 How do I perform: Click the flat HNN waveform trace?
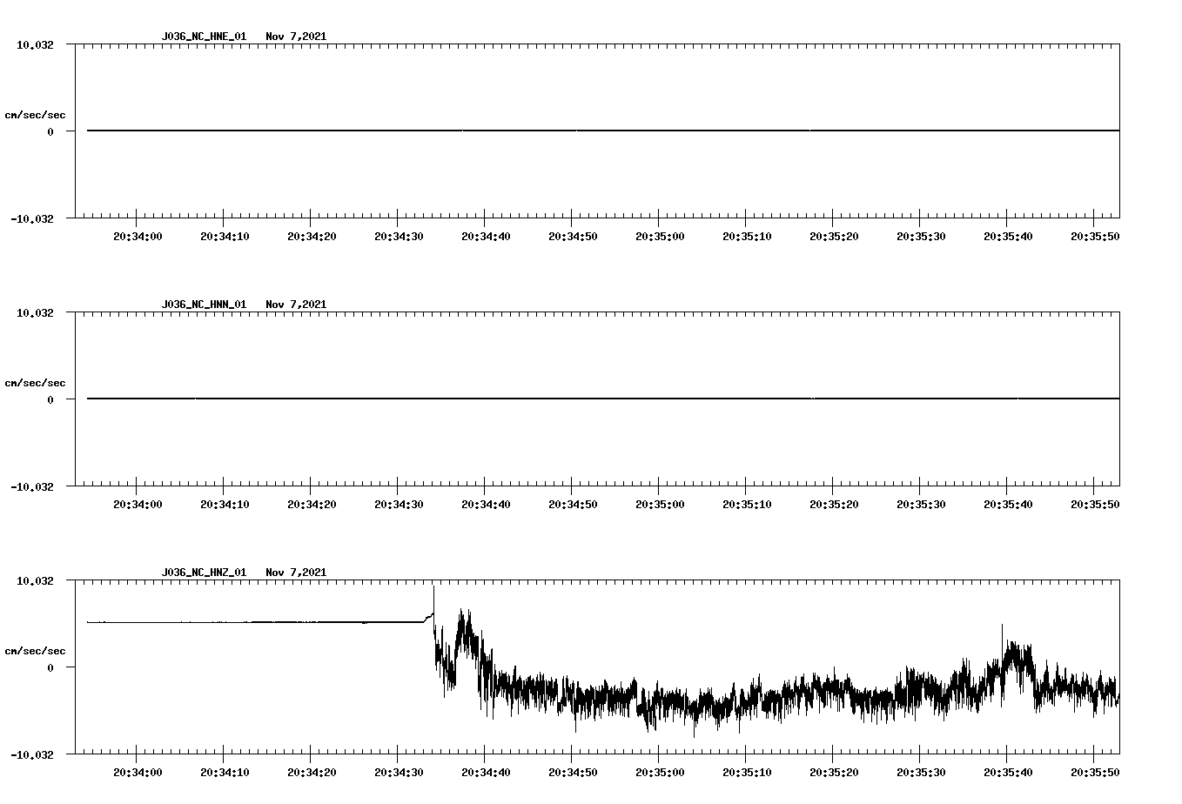click(603, 399)
